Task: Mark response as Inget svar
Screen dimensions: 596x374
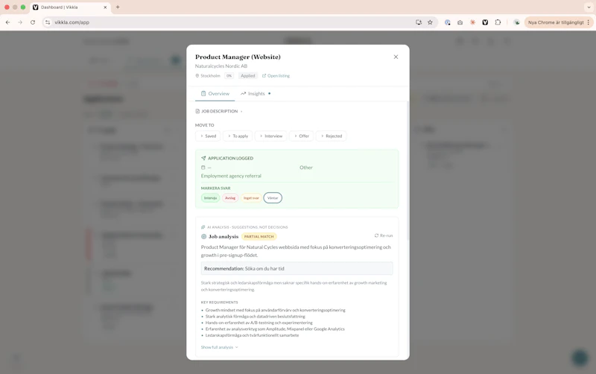Action: pos(251,198)
